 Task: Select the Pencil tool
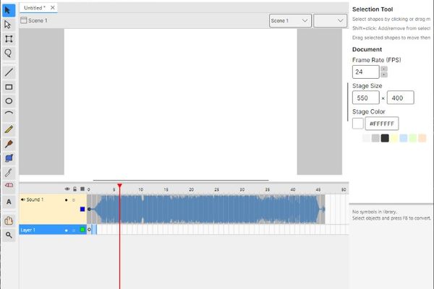pyautogui.click(x=9, y=129)
